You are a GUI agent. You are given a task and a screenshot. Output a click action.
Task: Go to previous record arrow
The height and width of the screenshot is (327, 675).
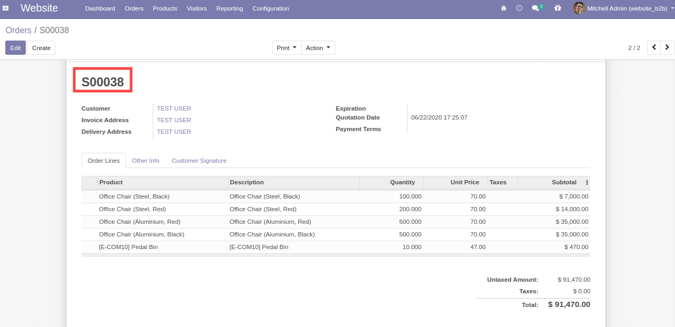tap(654, 48)
